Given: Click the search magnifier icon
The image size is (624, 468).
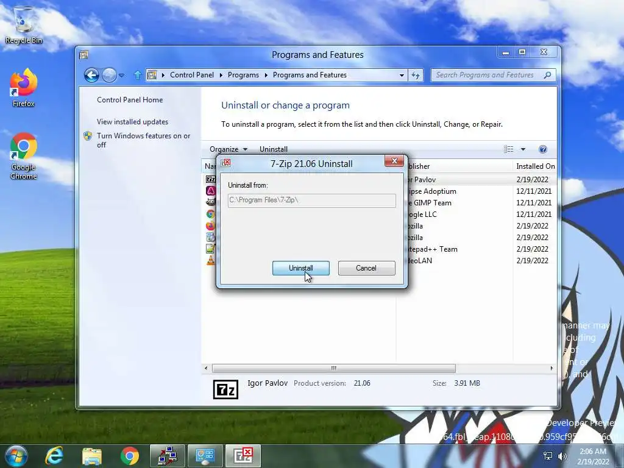Looking at the screenshot, I should [548, 75].
